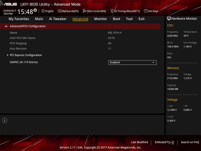201x151 pixels.
Task: Click the 12.288 V reading
Action: coord(172,110)
